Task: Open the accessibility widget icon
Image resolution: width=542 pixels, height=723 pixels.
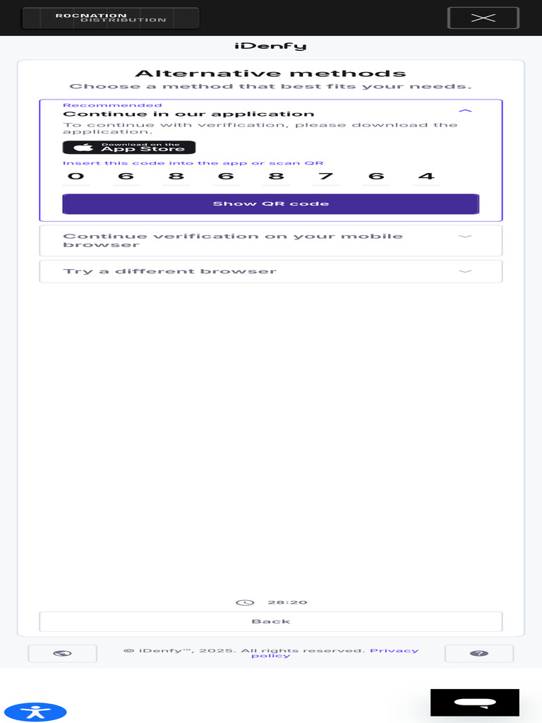Action: point(35,712)
